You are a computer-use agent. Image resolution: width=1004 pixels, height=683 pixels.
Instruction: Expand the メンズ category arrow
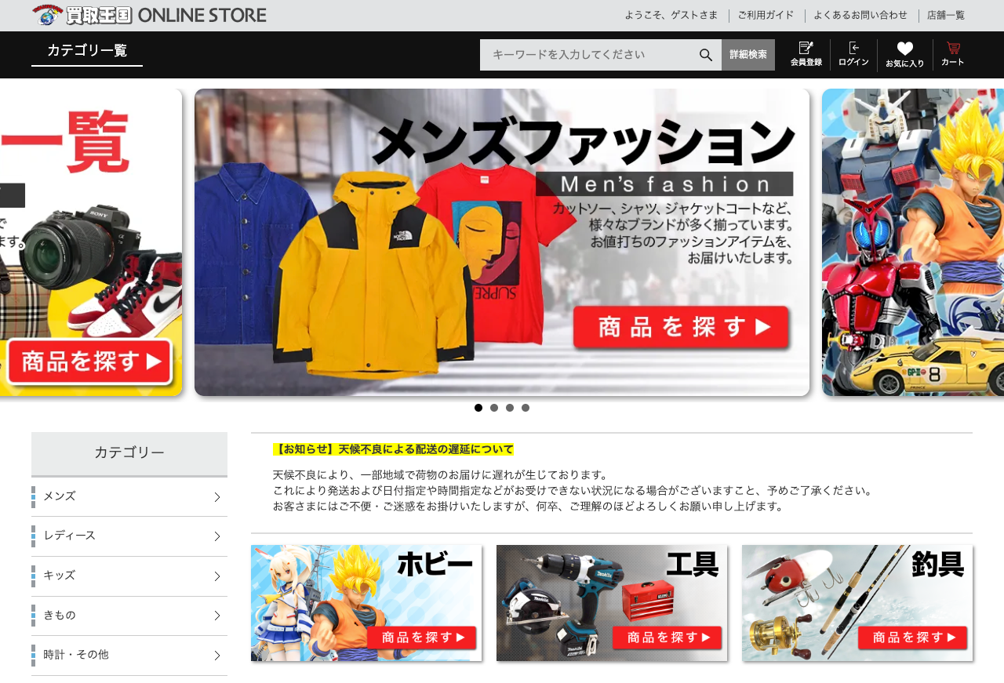tap(217, 497)
